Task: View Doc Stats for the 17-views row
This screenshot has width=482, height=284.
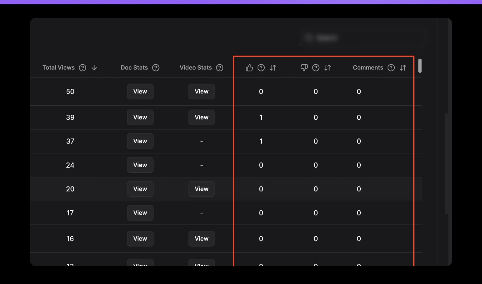Action: [x=140, y=213]
